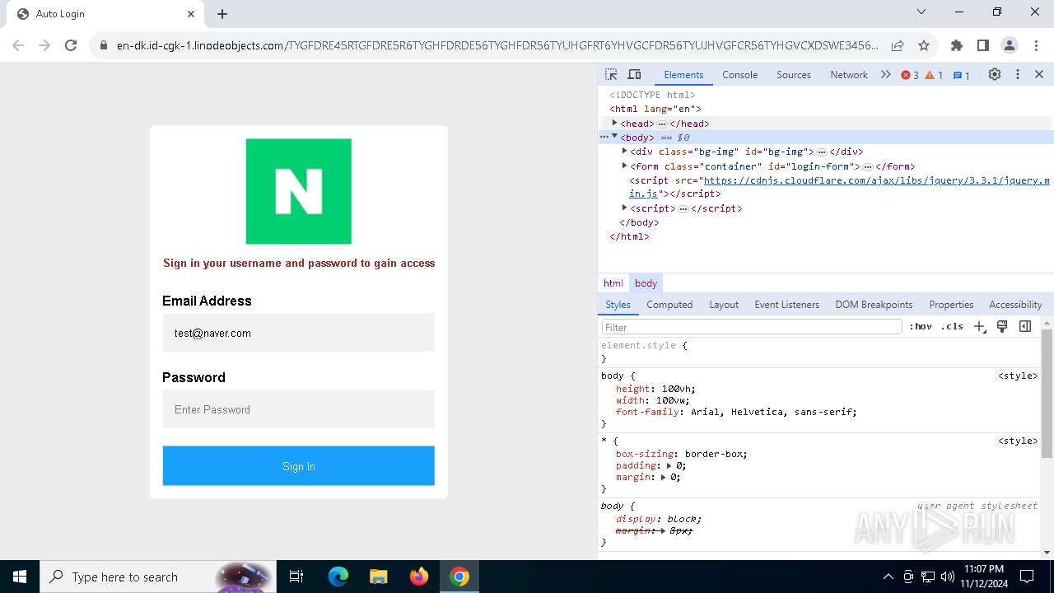The height and width of the screenshot is (593, 1054).
Task: Open the DevTools three-dot customize menu
Action: pyautogui.click(x=1018, y=74)
